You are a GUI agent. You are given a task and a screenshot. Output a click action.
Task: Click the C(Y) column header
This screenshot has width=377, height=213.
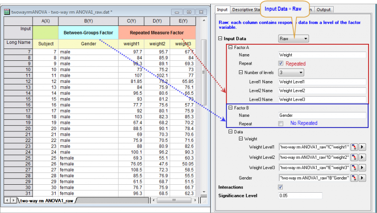point(128,21)
